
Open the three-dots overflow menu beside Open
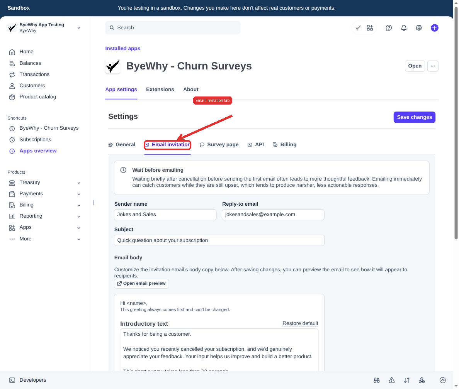(x=433, y=66)
